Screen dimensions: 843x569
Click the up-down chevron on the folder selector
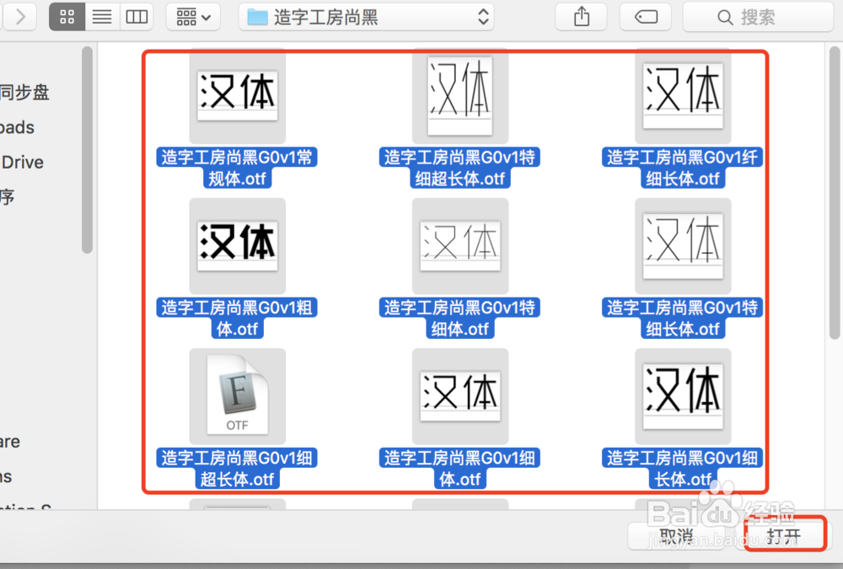point(481,15)
